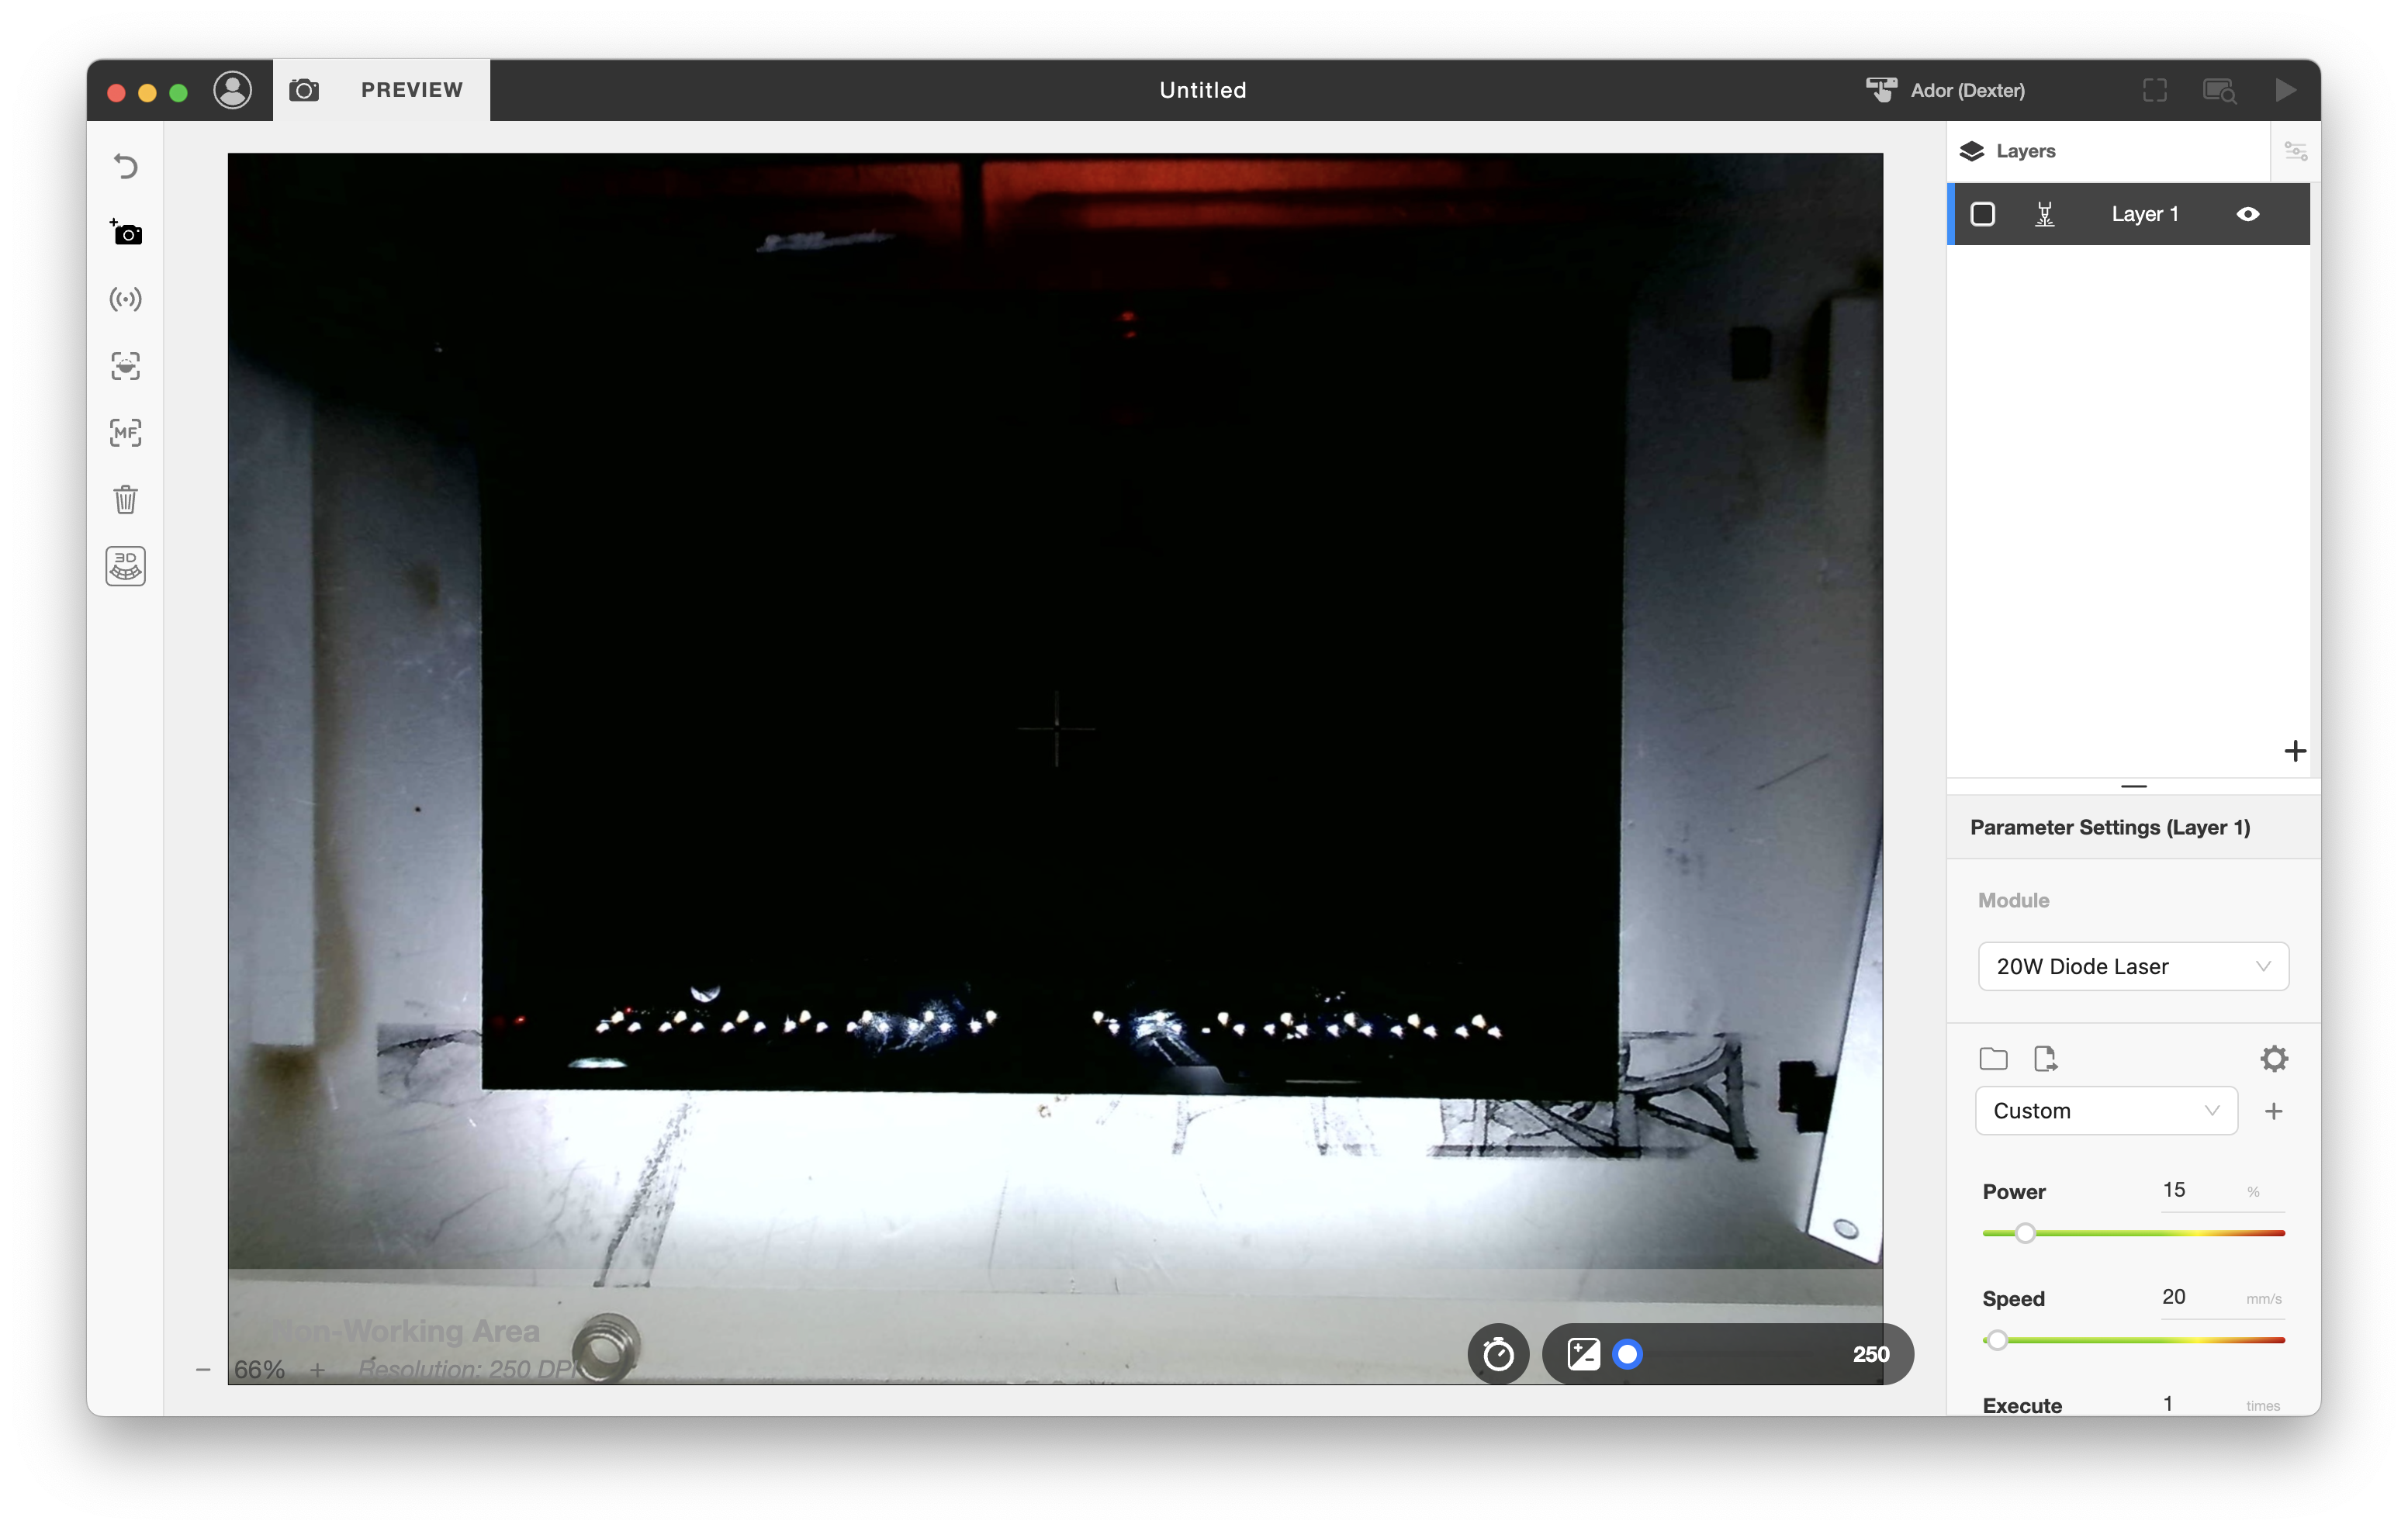Screen dimensions: 2408x1531
Task: Click the export preset file icon
Action: 2046,1059
